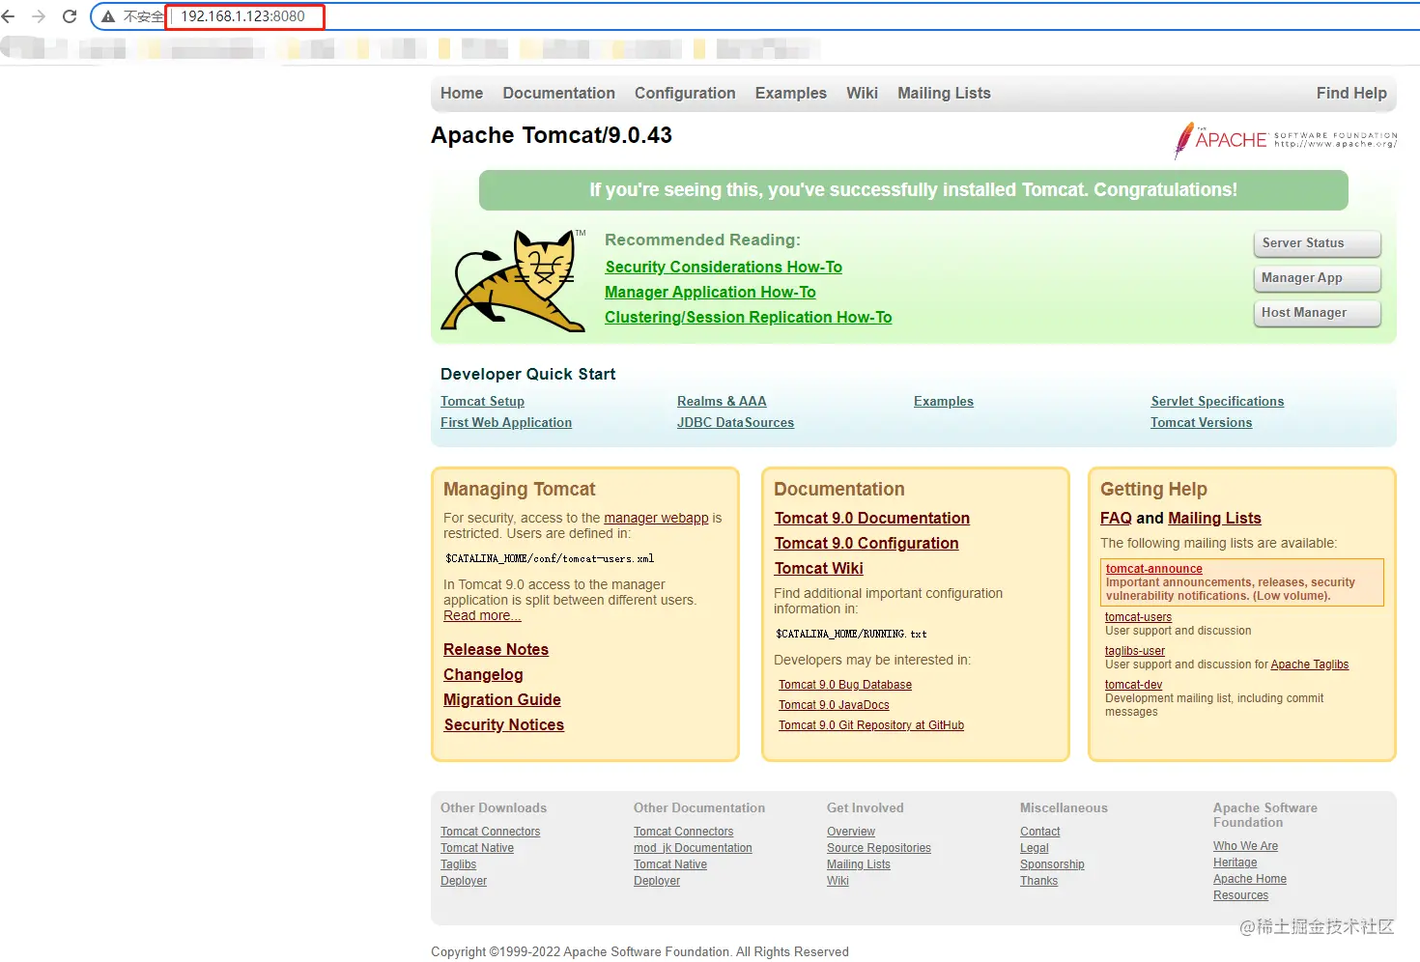Open Tomcat Connectors under Other Downloads
This screenshot has height=962, width=1420.
[490, 832]
